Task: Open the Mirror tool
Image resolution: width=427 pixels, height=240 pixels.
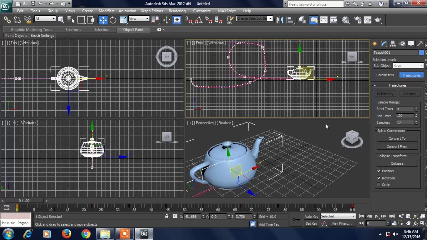Action: pos(280,20)
